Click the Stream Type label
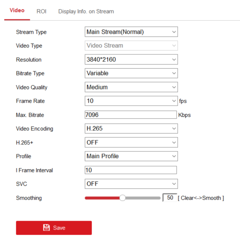 coord(31,32)
